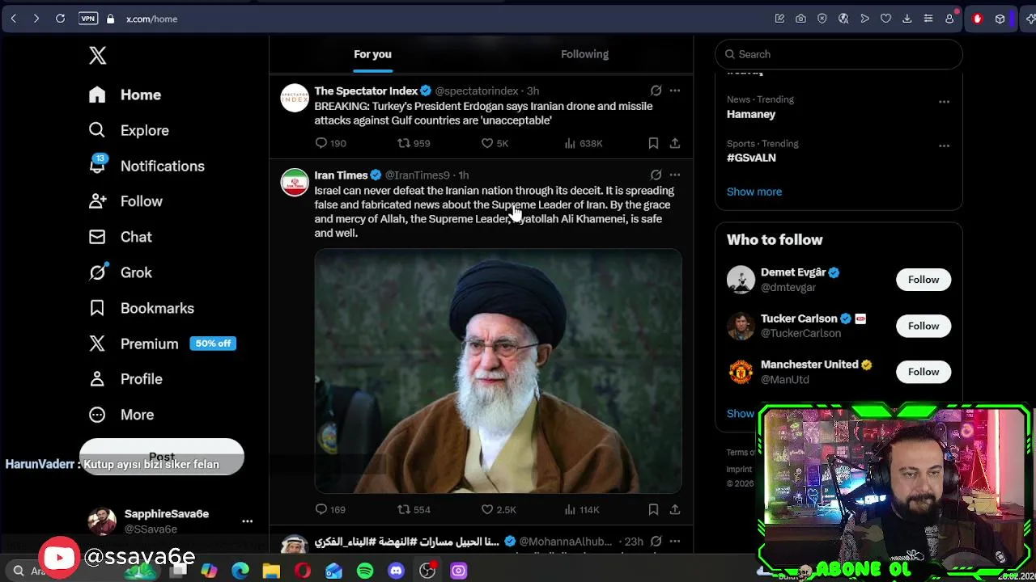Image resolution: width=1036 pixels, height=582 pixels.
Task: Open Chat from the sidebar
Action: 121,237
